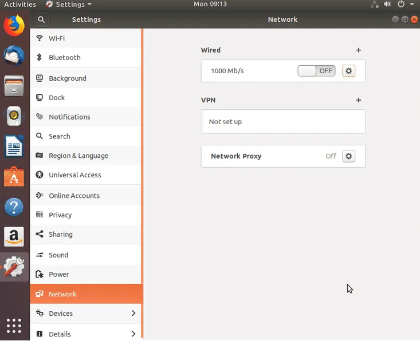This screenshot has width=420, height=341.
Task: Click the Wired section heading
Action: tap(210, 50)
